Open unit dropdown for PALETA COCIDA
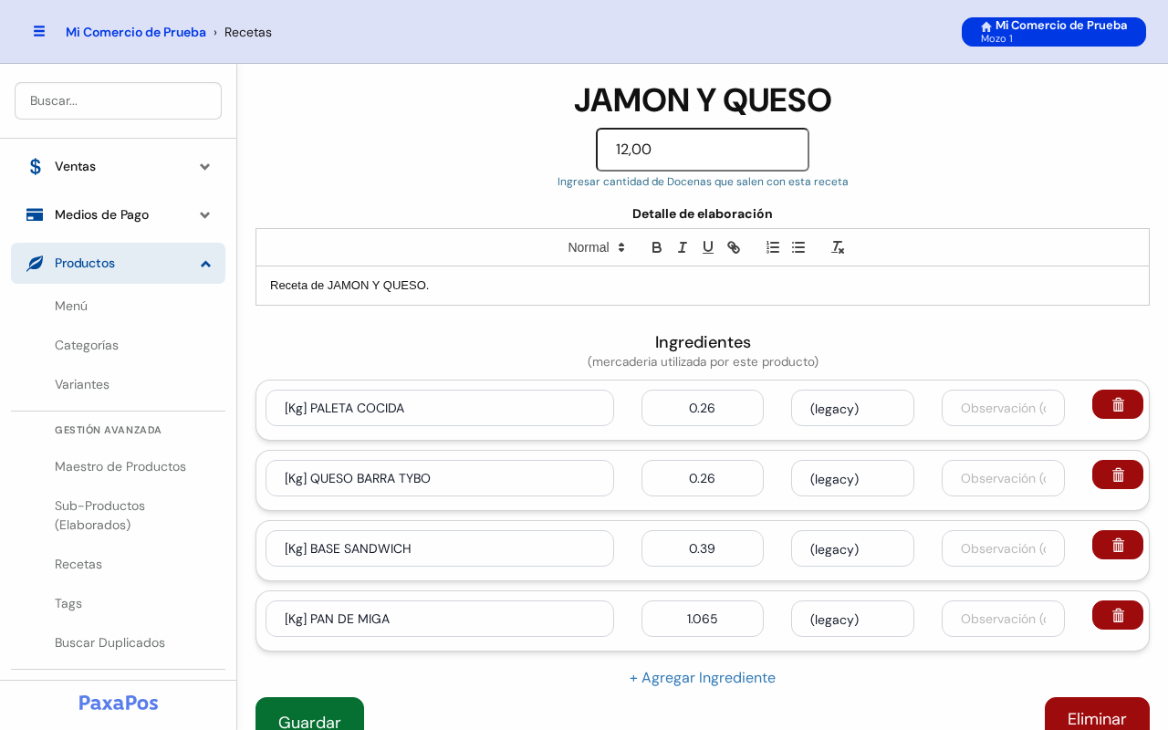The height and width of the screenshot is (730, 1168). click(852, 408)
